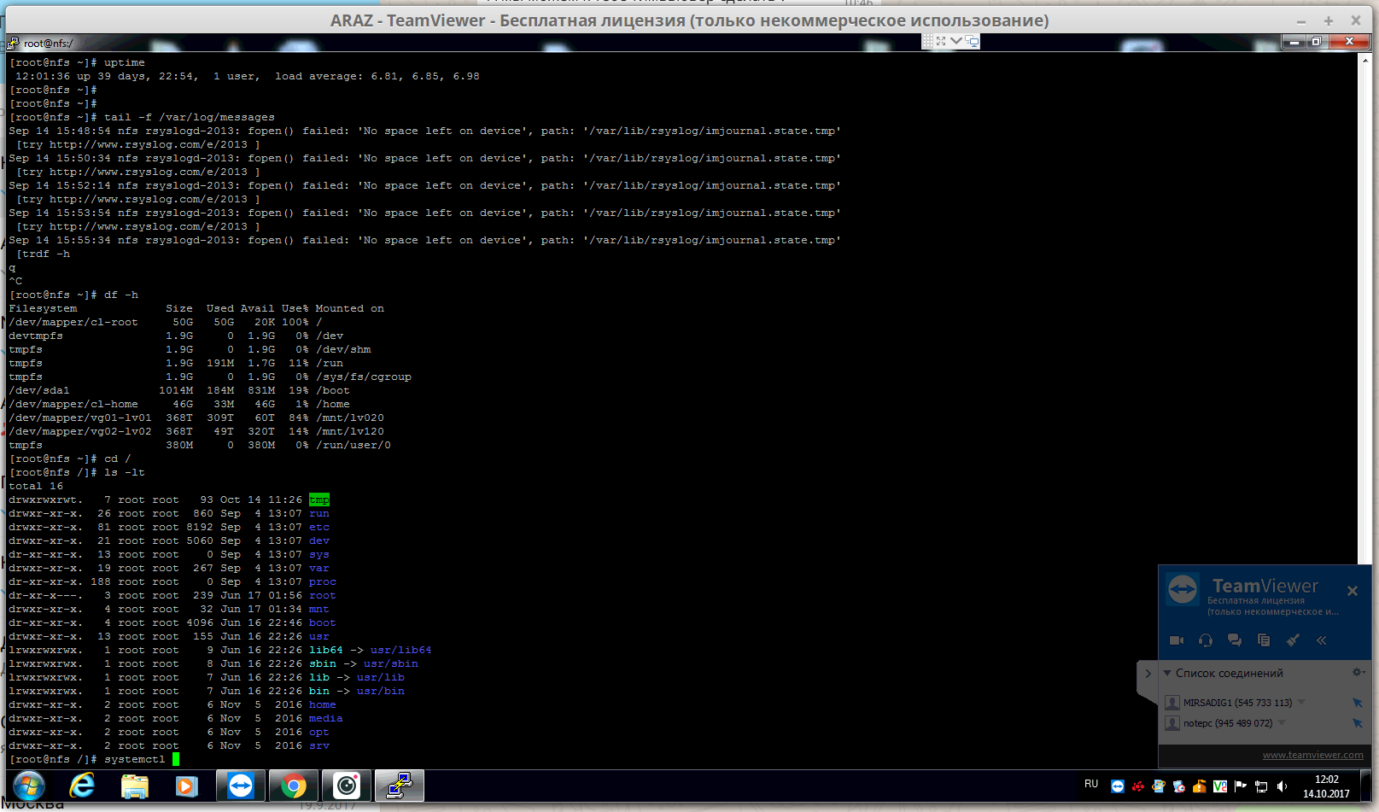Click MIRSADIG1 user avatar icon
The height and width of the screenshot is (812, 1379).
1172,703
